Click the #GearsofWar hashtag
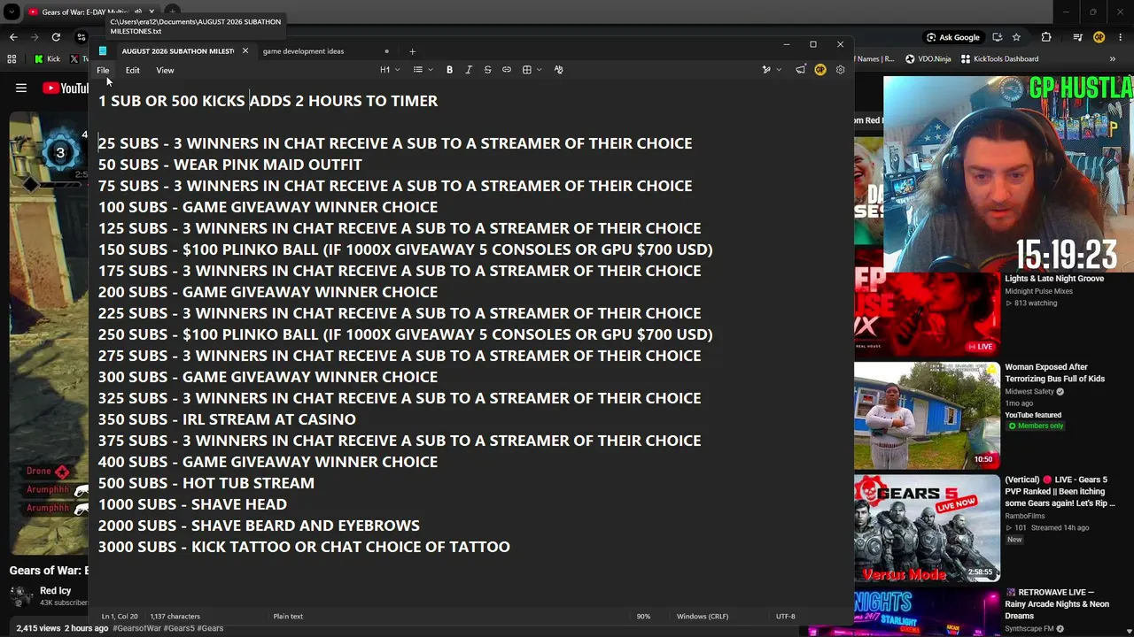Image resolution: width=1134 pixels, height=637 pixels. click(x=137, y=628)
